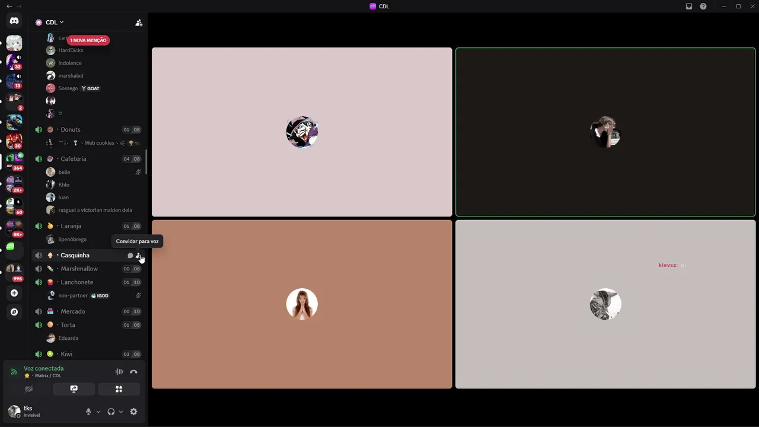This screenshot has height=427, width=759.
Task: Click green-outlined speaking participant tile
Action: tap(605, 132)
